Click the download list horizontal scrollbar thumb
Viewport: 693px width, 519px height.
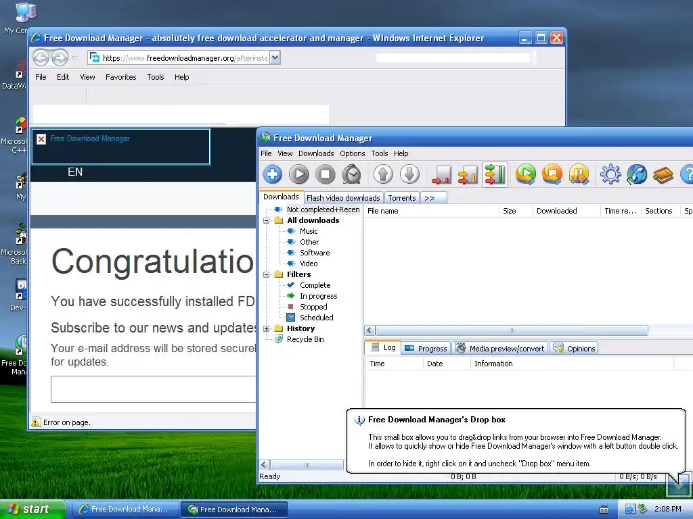click(512, 330)
